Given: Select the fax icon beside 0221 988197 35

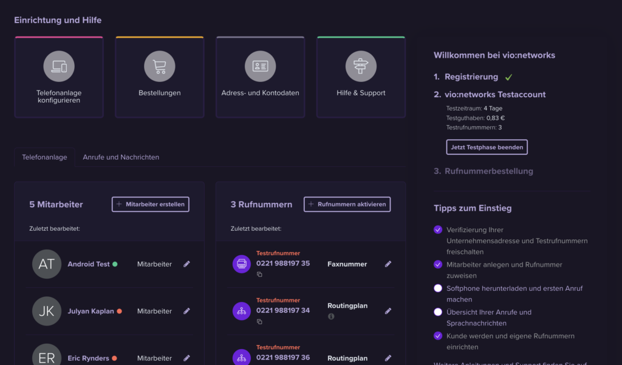Looking at the screenshot, I should (241, 264).
